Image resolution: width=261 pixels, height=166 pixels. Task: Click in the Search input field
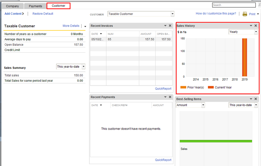[x=234, y=5]
